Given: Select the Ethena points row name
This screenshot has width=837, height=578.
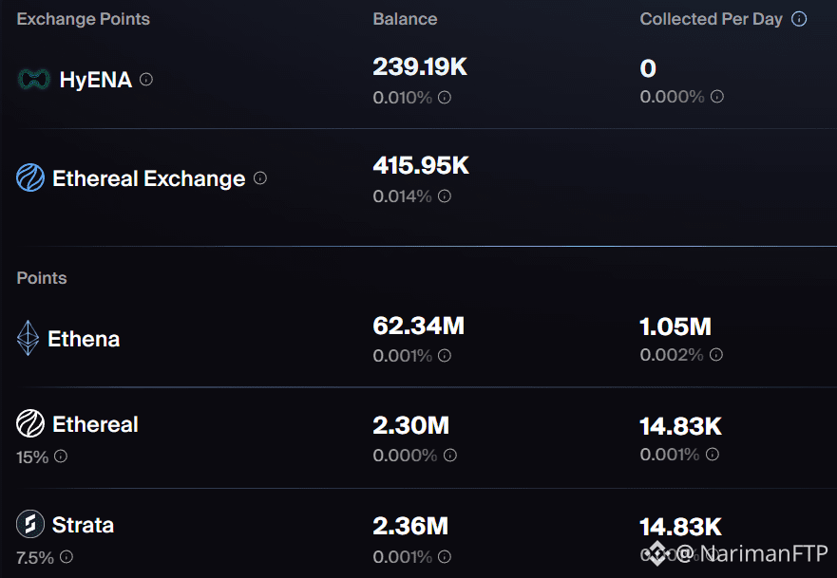Looking at the screenshot, I should coord(84,339).
